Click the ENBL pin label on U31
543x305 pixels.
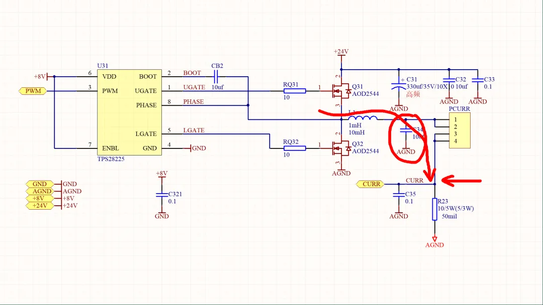point(111,148)
